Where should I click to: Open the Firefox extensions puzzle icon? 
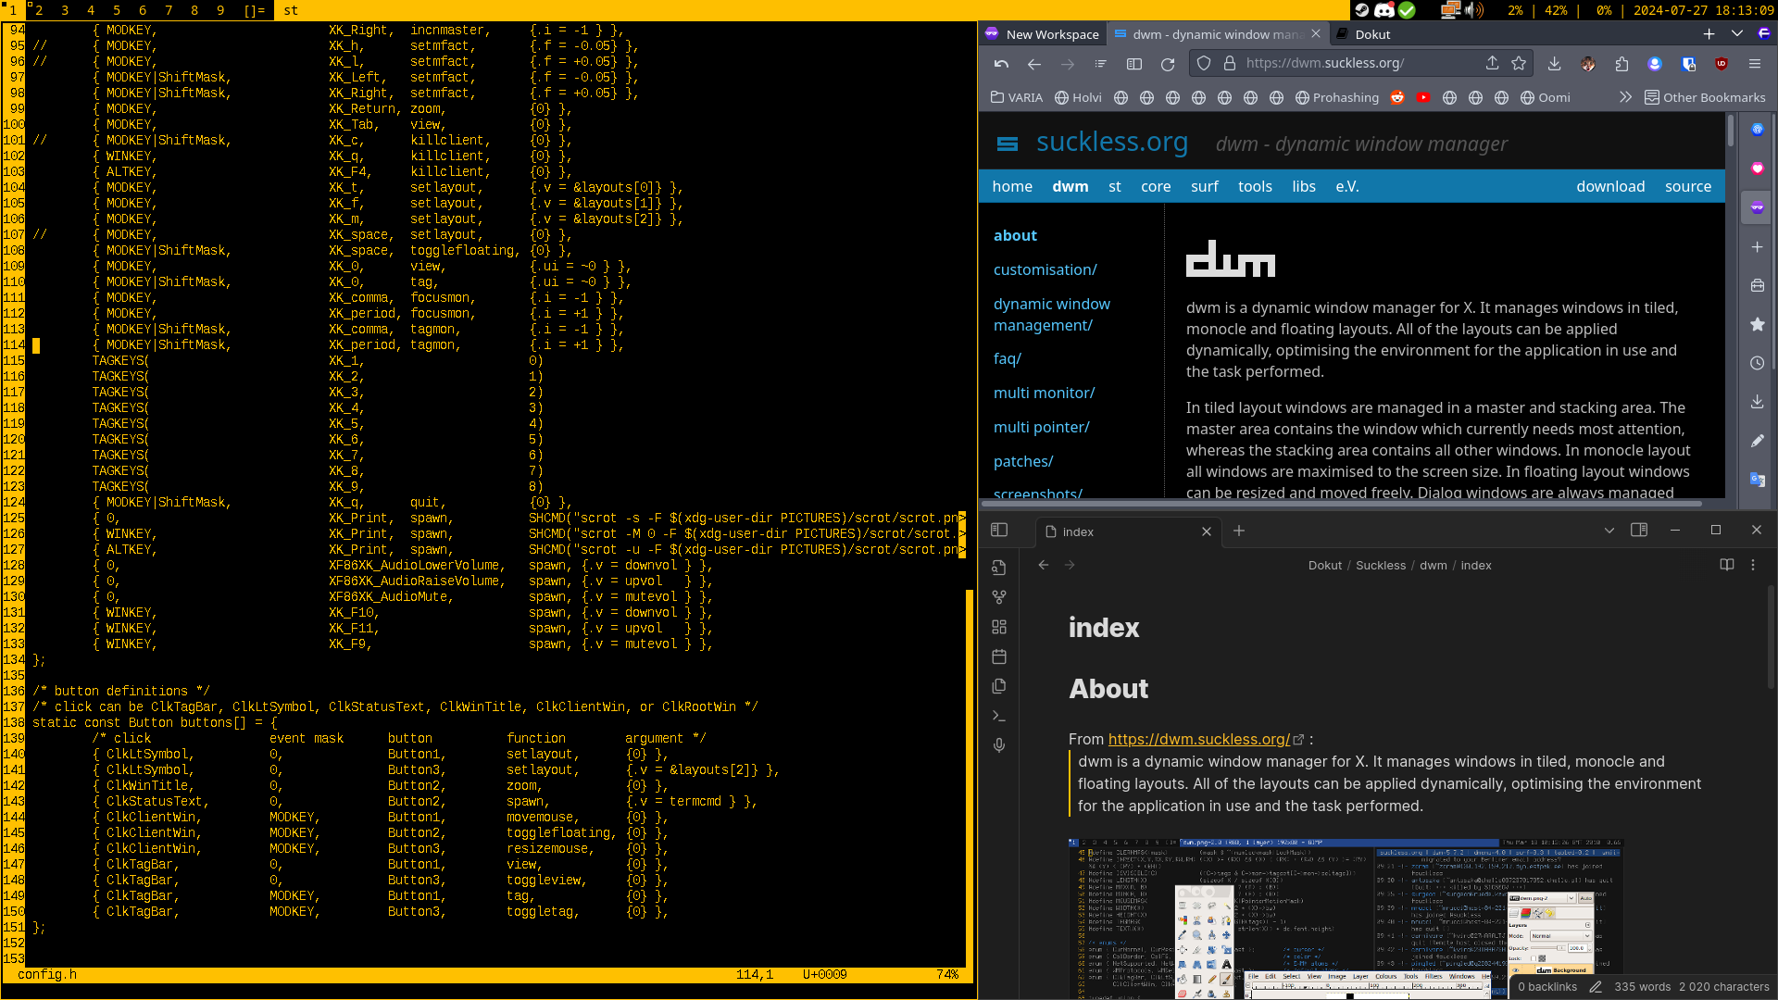(x=1621, y=63)
